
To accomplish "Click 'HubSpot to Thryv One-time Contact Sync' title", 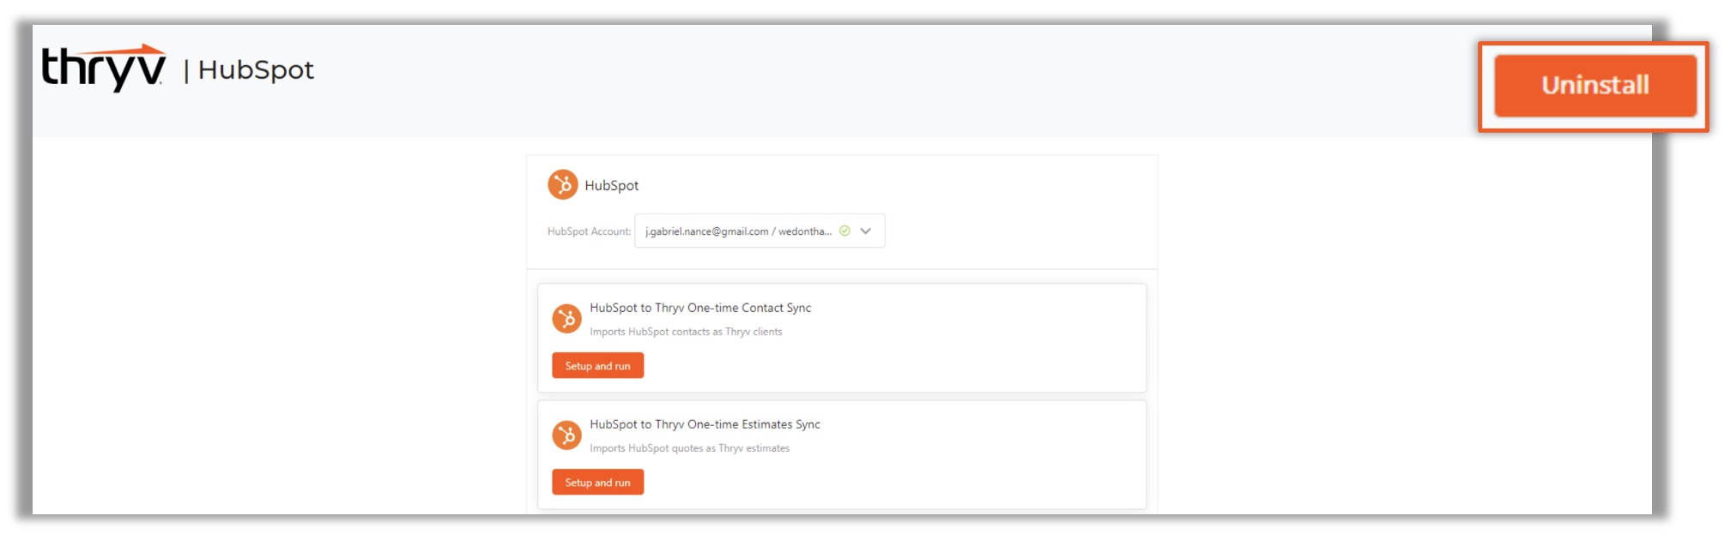I will [x=700, y=308].
